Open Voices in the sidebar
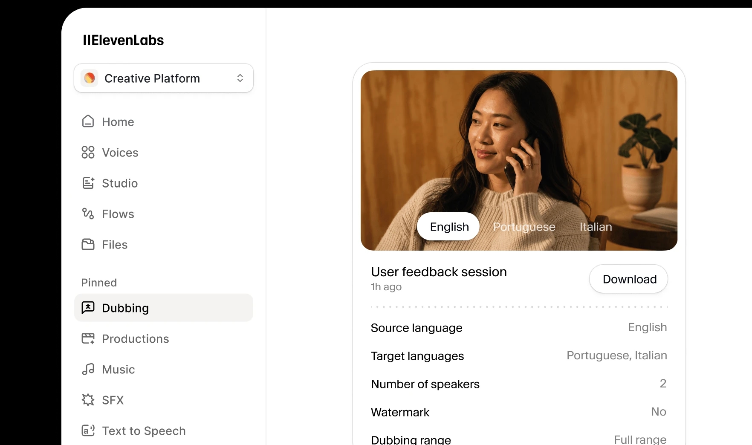752x445 pixels. click(x=164, y=153)
